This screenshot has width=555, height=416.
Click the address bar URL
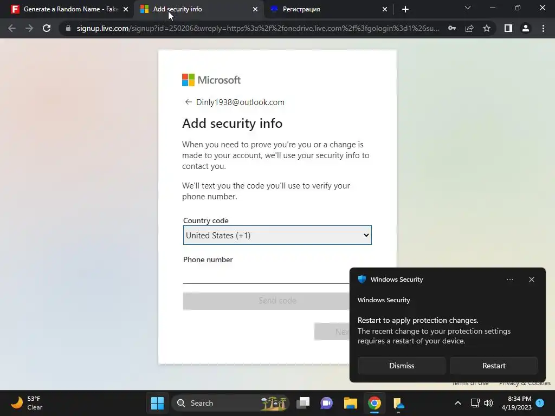(258, 28)
